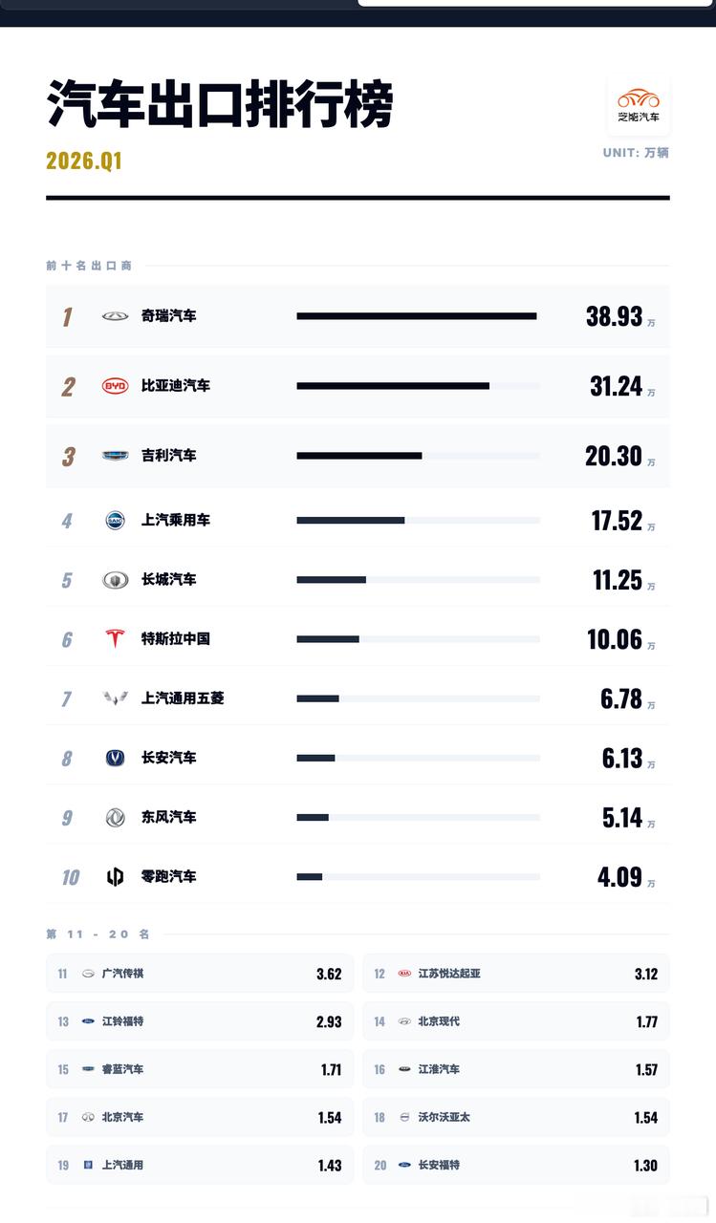The image size is (716, 1223).
Task: Click the 奇瑞汽车 export bar
Action: (x=417, y=316)
